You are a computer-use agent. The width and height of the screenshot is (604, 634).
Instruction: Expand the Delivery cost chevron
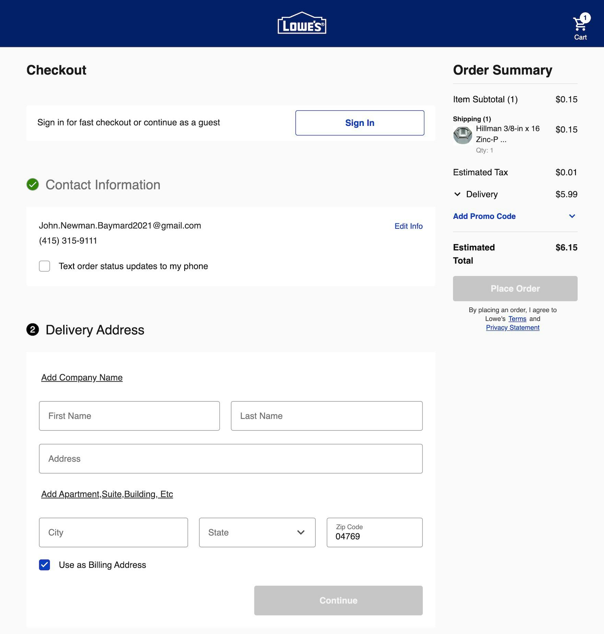[457, 194]
